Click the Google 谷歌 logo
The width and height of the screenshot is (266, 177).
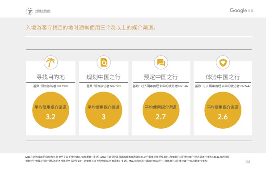(241, 10)
